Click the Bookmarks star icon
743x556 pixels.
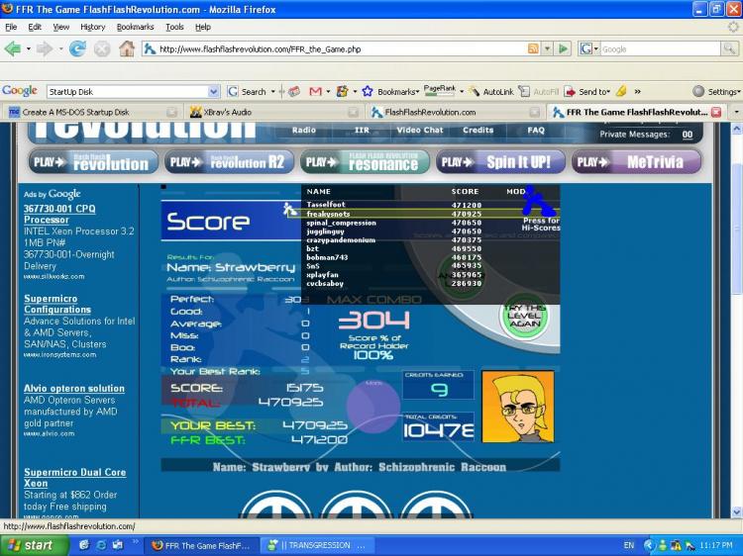[x=368, y=91]
